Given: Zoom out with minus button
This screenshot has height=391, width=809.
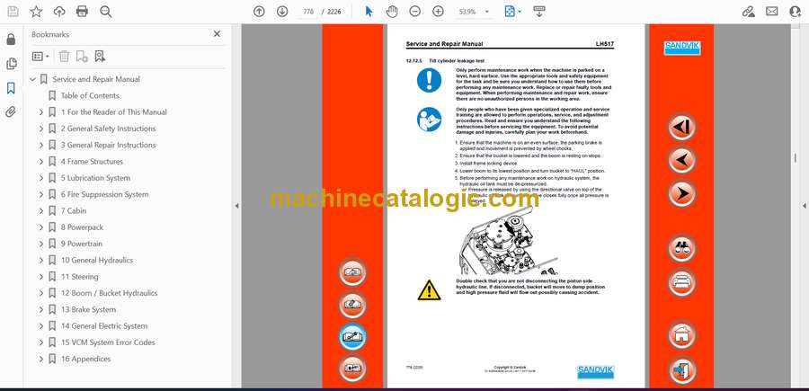Looking at the screenshot, I should (x=414, y=12).
